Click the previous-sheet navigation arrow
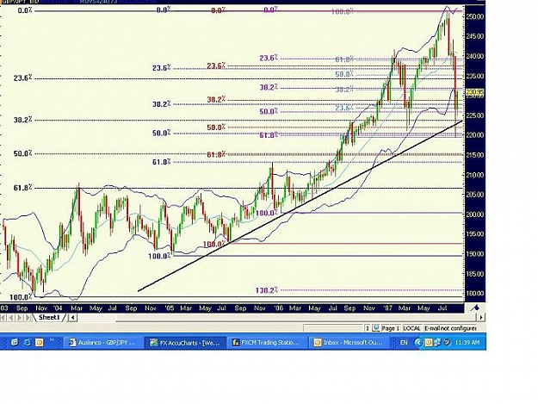Screen dimensions: 538x404 pyautogui.click(x=11, y=318)
